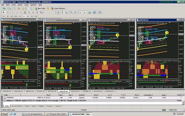Open the Charts menu
The width and height of the screenshot is (185, 116).
click(20, 5)
